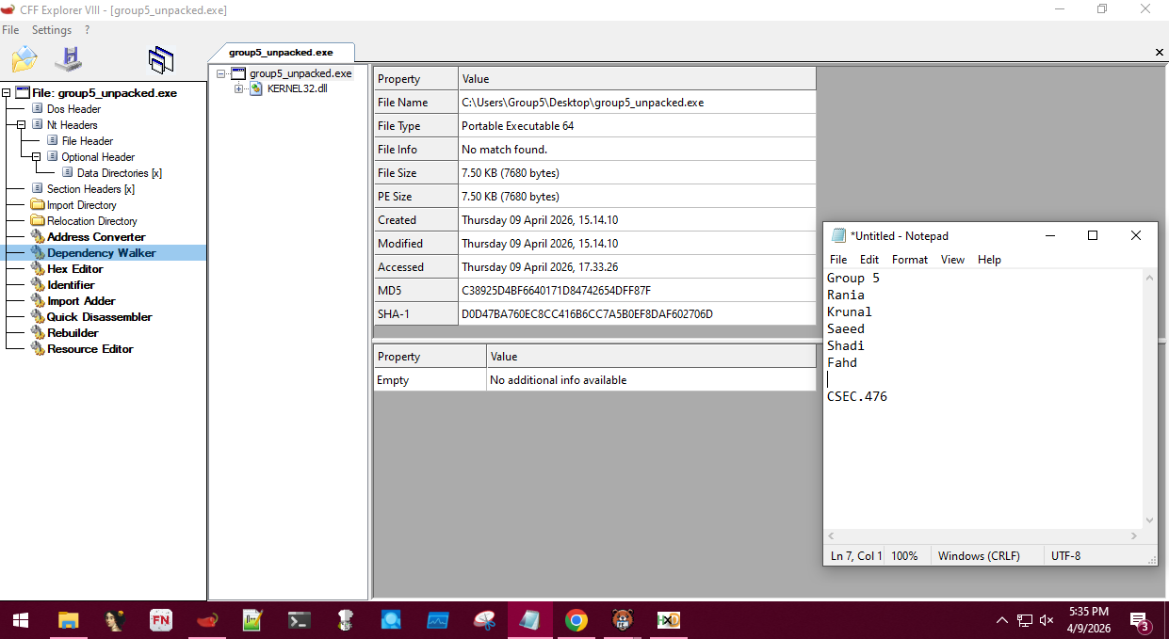The image size is (1169, 639).
Task: Open the notification center icon
Action: tap(1141, 620)
